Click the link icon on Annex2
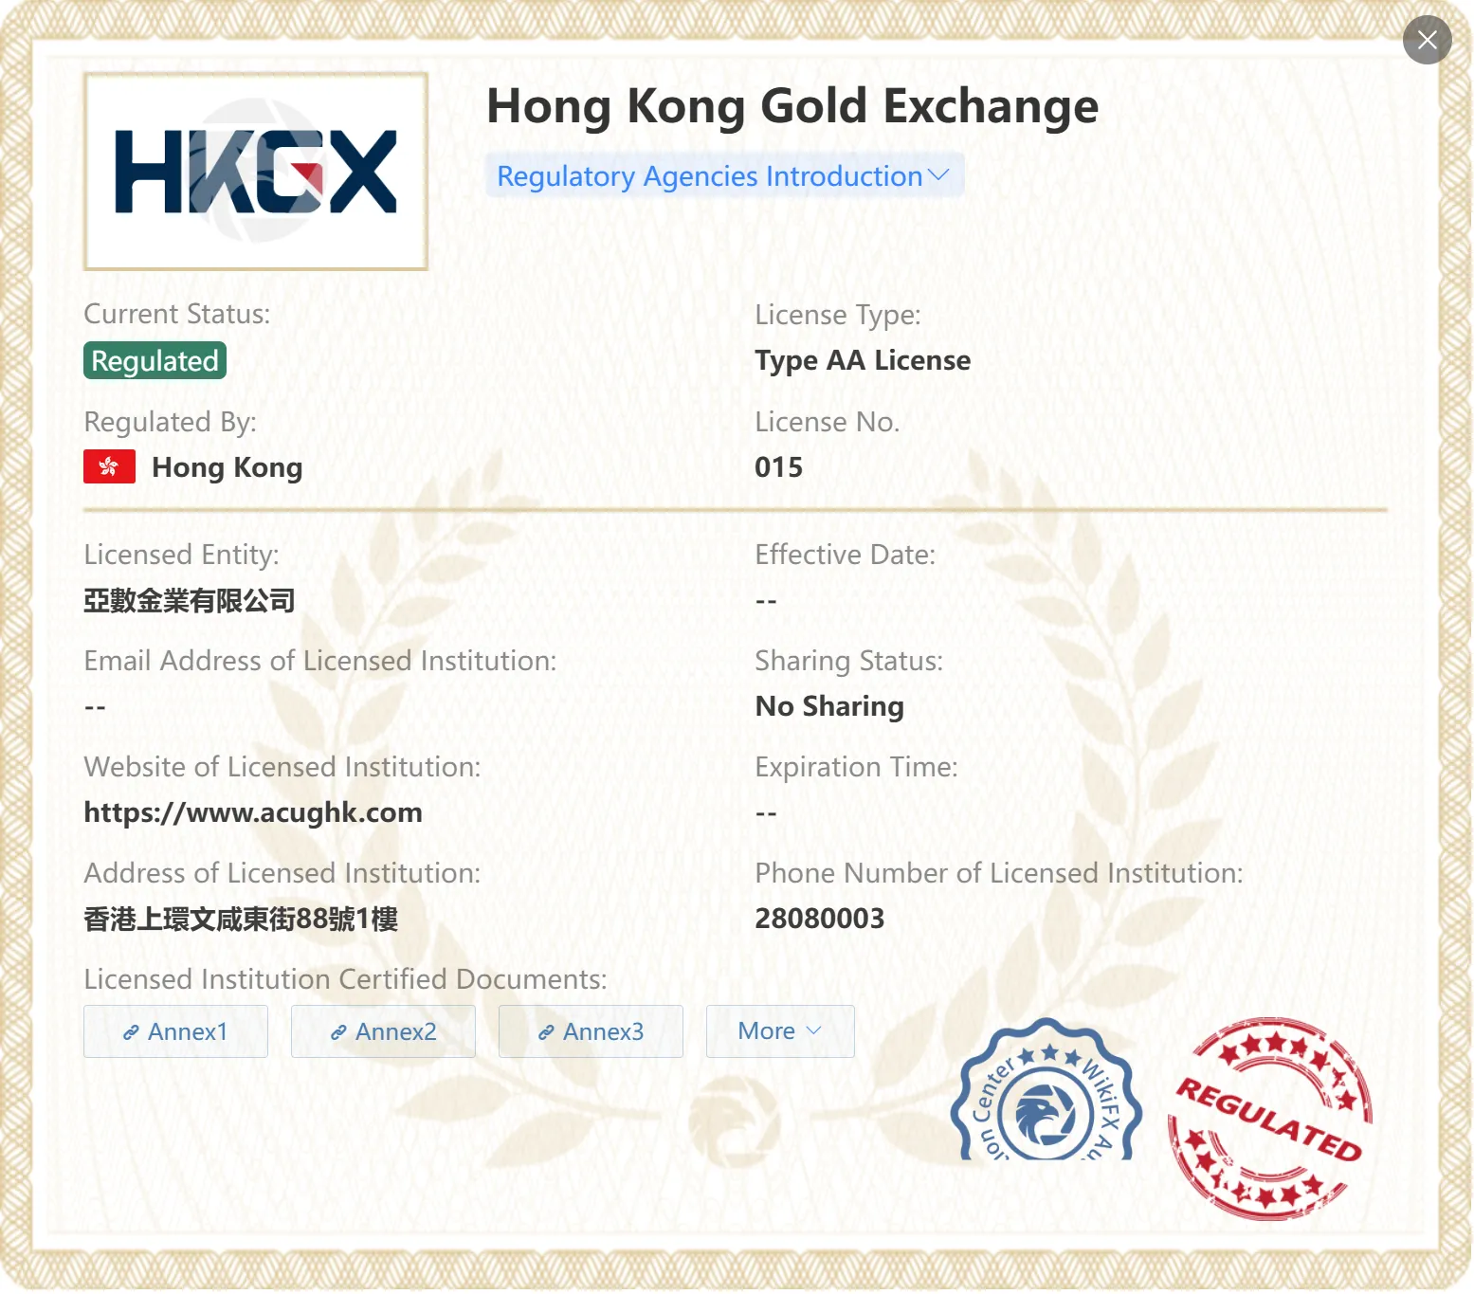 (x=339, y=1032)
